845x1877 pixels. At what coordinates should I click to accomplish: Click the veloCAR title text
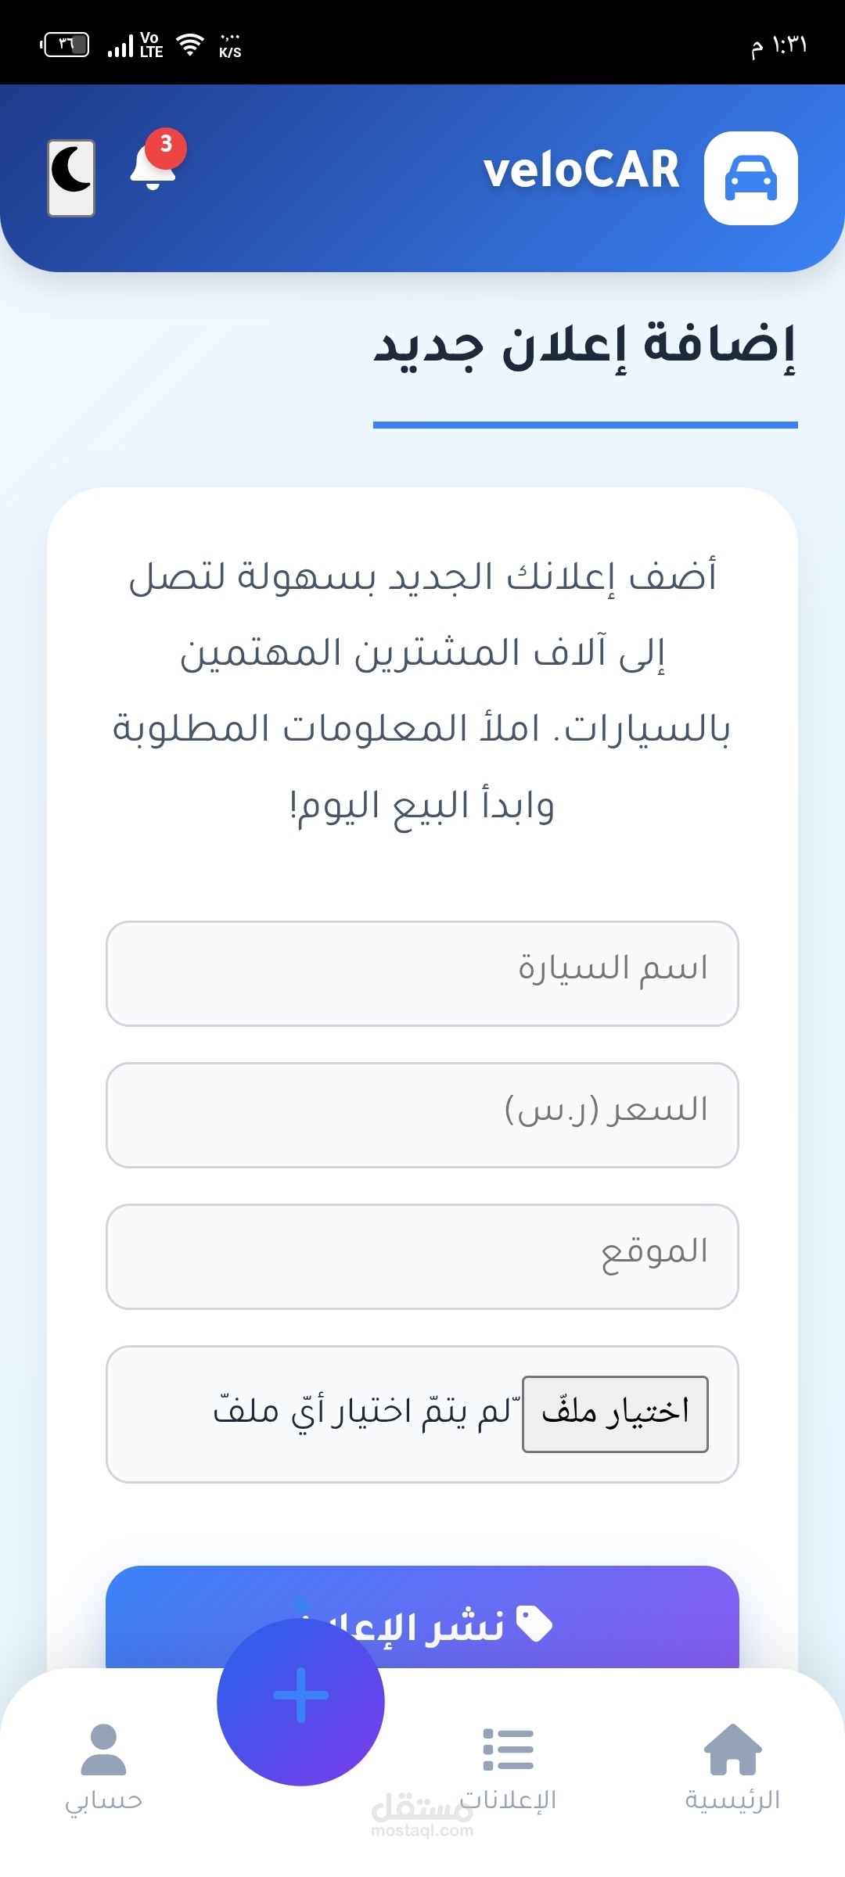pos(581,170)
